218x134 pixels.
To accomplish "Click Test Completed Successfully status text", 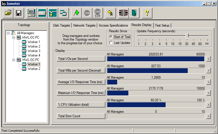I will coord(20,131).
